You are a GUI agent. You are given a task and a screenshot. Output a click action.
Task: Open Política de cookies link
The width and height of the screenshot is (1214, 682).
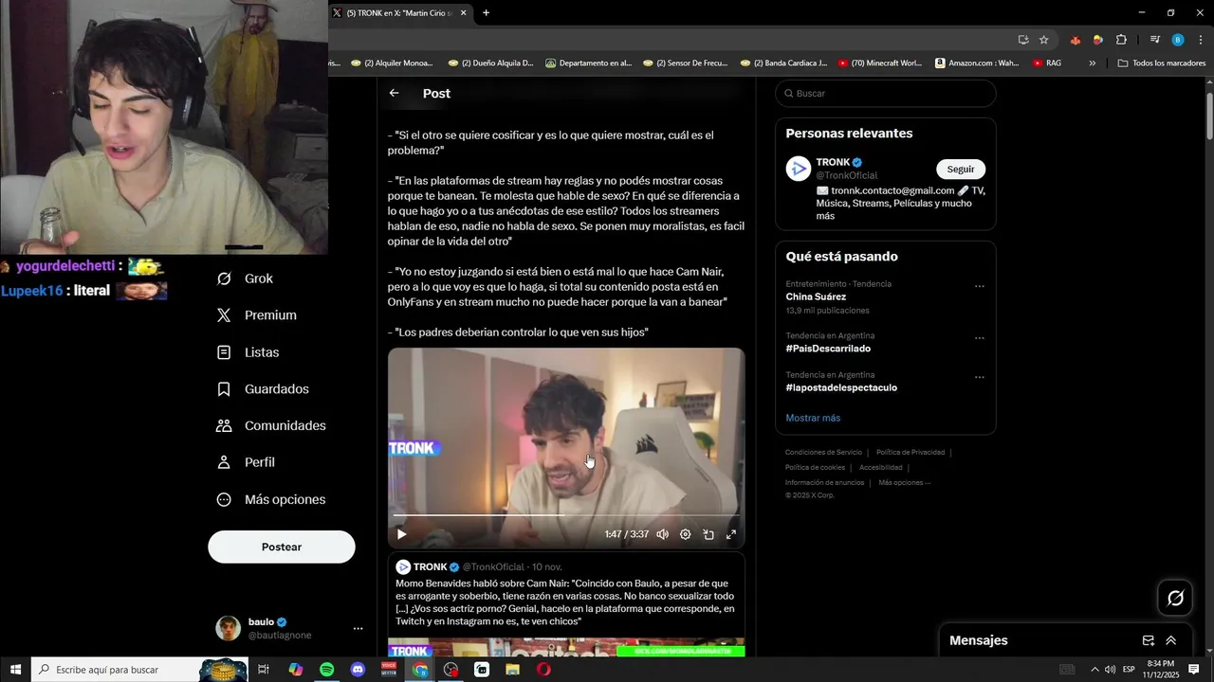pyautogui.click(x=815, y=468)
